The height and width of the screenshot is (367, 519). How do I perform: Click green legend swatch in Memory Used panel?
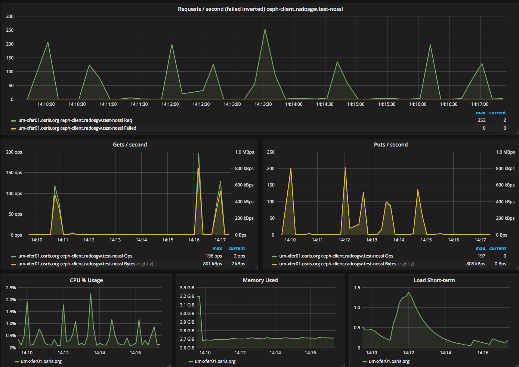click(x=191, y=362)
